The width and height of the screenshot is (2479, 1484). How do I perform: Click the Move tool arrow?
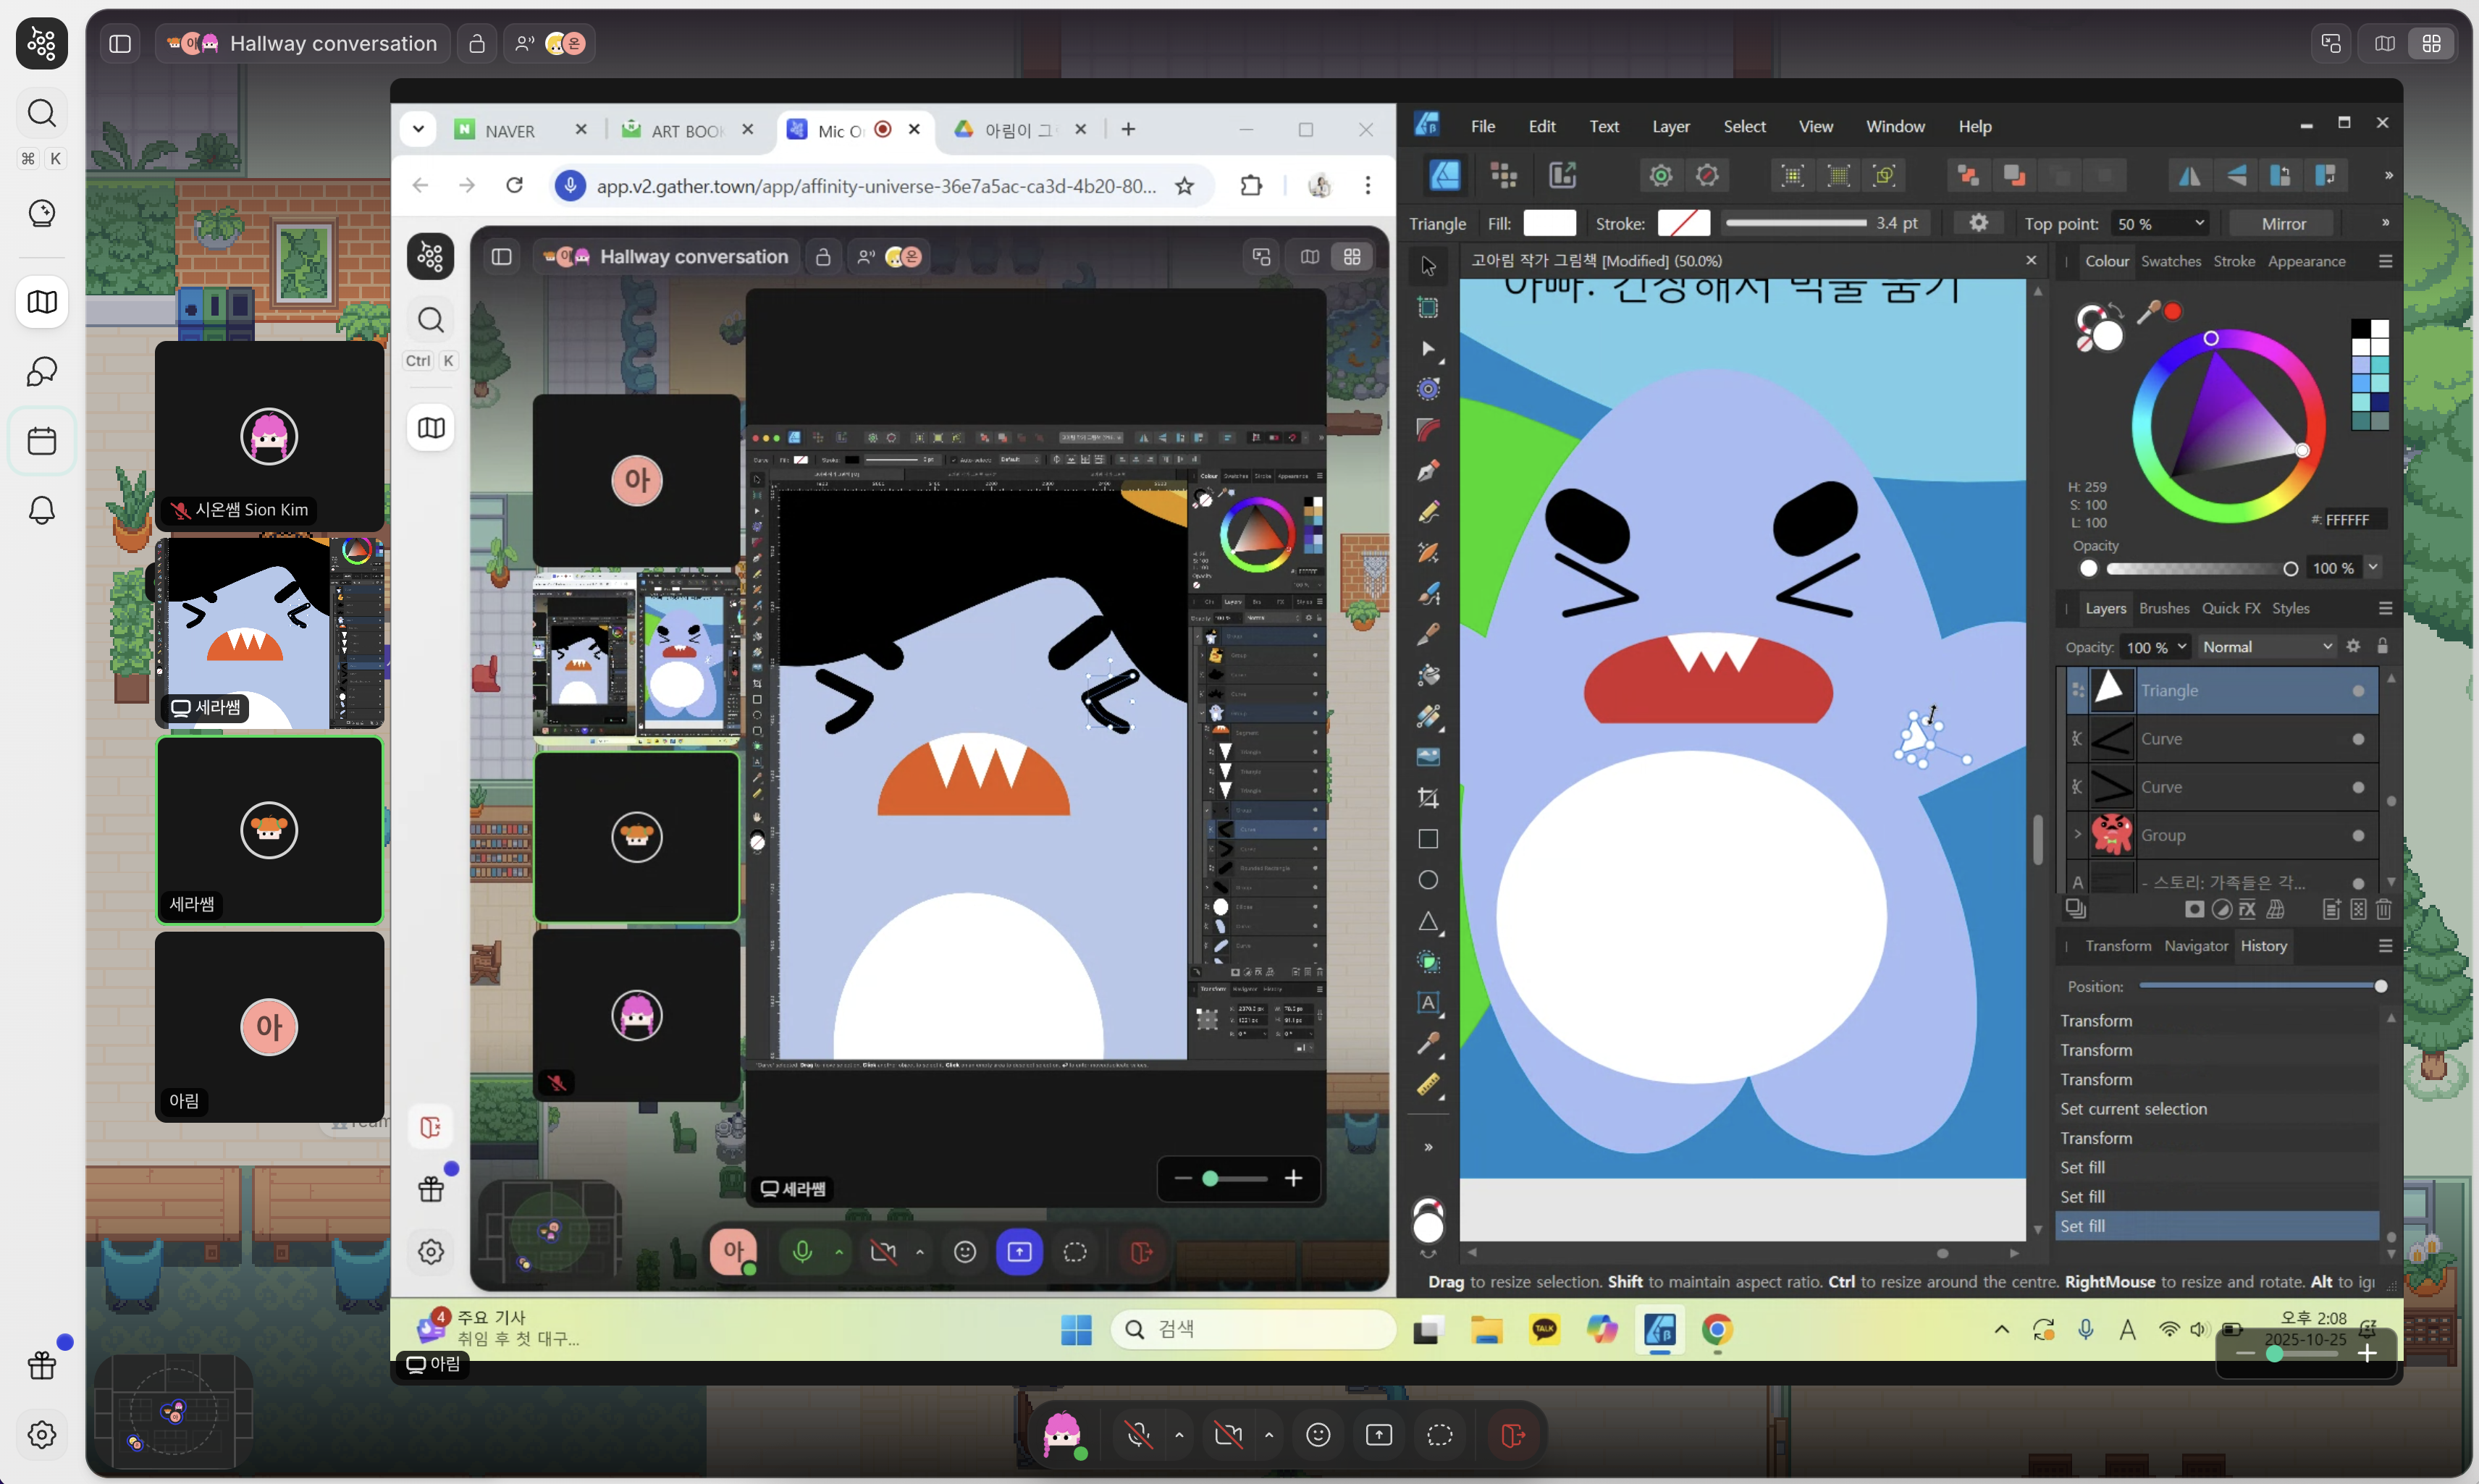click(1428, 266)
